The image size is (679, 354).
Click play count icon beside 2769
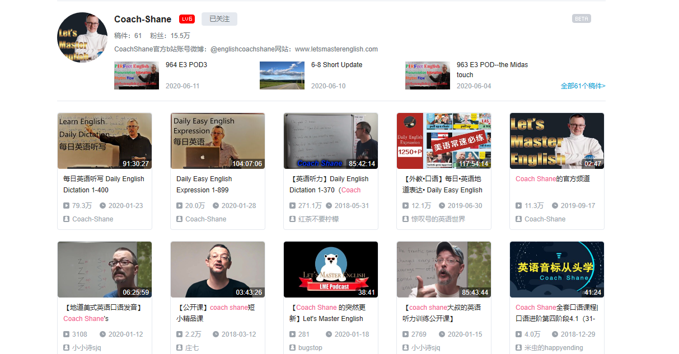pyautogui.click(x=406, y=334)
